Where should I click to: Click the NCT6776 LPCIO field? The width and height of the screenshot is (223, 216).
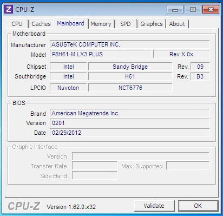click(x=130, y=88)
